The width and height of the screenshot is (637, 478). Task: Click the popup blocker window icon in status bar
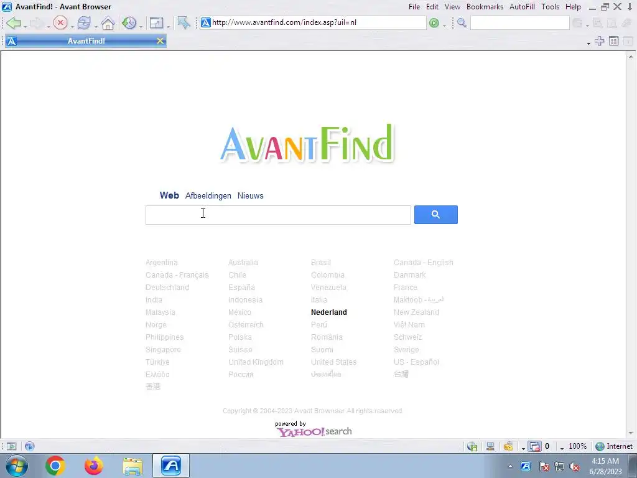point(534,446)
